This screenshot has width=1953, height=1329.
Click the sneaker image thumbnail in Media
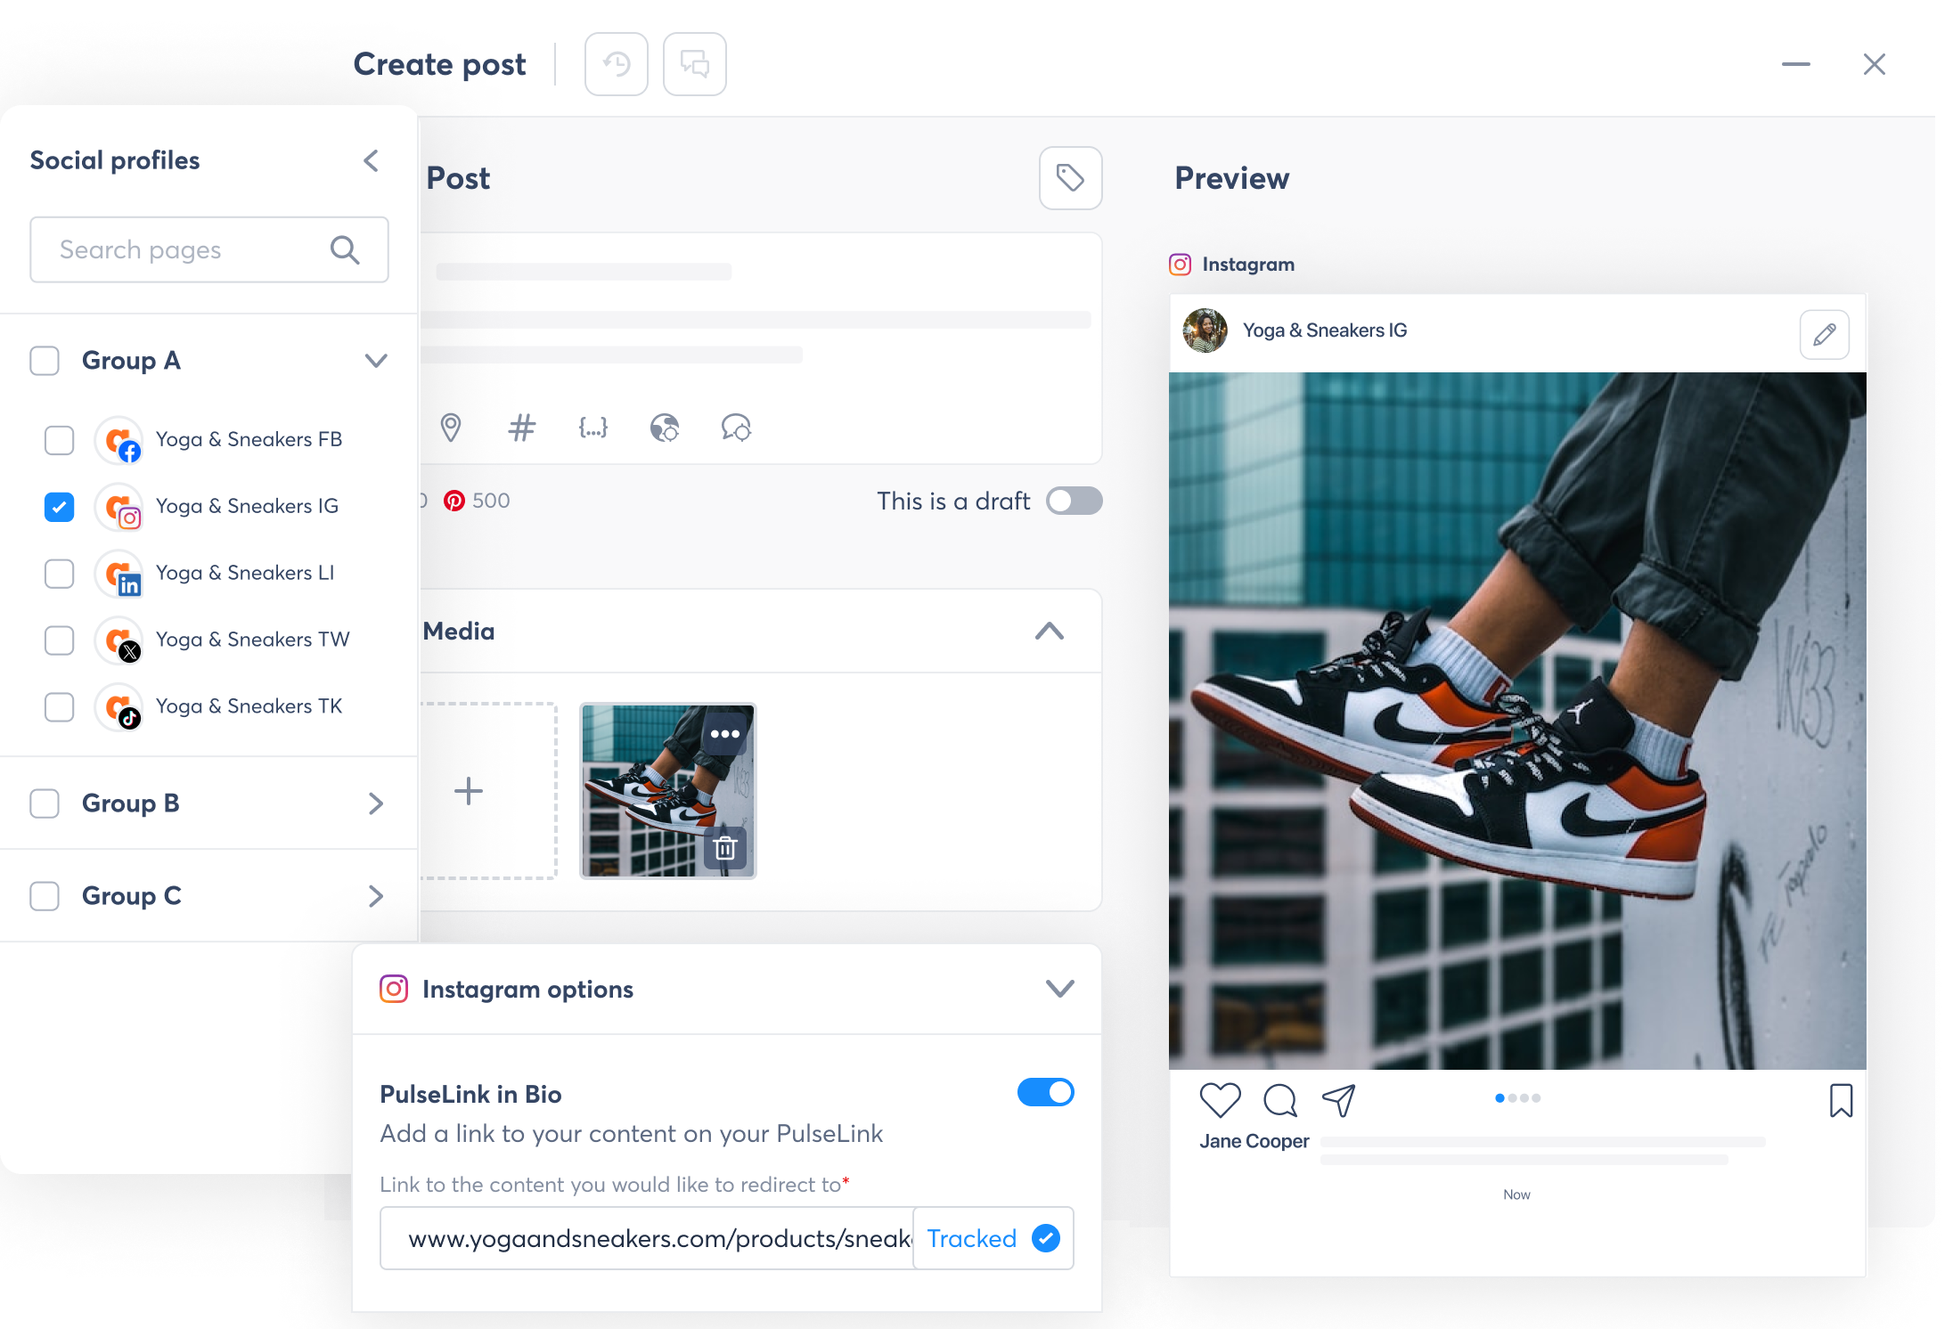click(x=666, y=789)
